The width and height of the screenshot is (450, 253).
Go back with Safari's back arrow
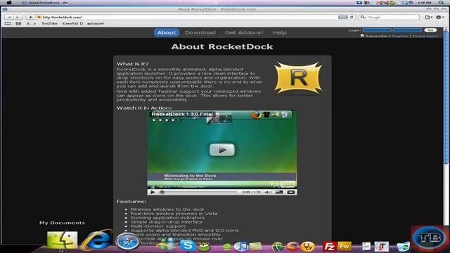click(x=9, y=17)
